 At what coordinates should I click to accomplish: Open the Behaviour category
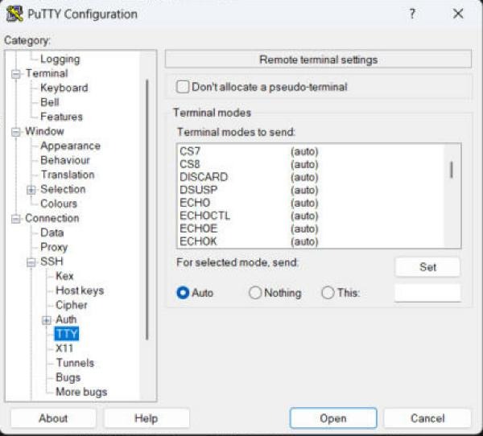point(65,160)
